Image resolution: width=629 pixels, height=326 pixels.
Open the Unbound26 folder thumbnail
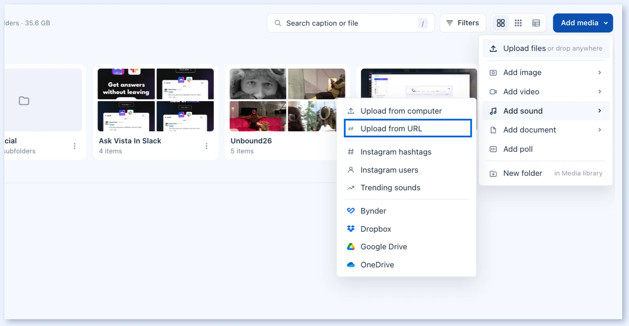pyautogui.click(x=287, y=100)
